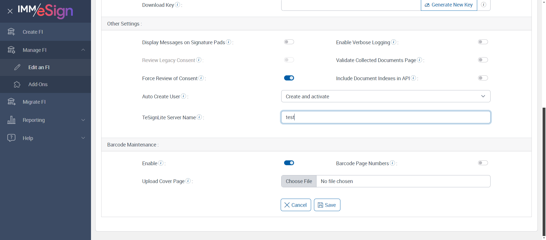Expand the Reporting sidebar menu
The width and height of the screenshot is (546, 240).
point(45,120)
